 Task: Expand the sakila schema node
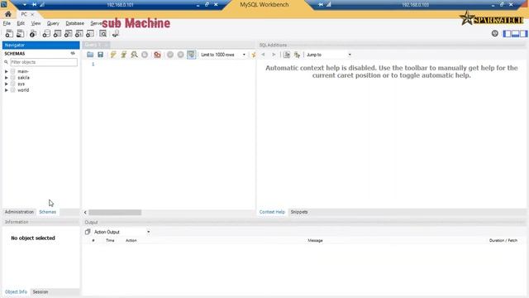[6, 78]
